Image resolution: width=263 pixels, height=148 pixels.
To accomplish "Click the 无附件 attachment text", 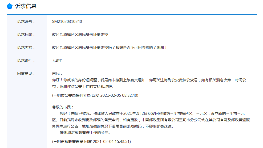I will pos(58,61).
